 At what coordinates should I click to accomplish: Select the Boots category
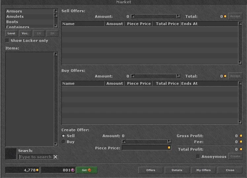30,22
